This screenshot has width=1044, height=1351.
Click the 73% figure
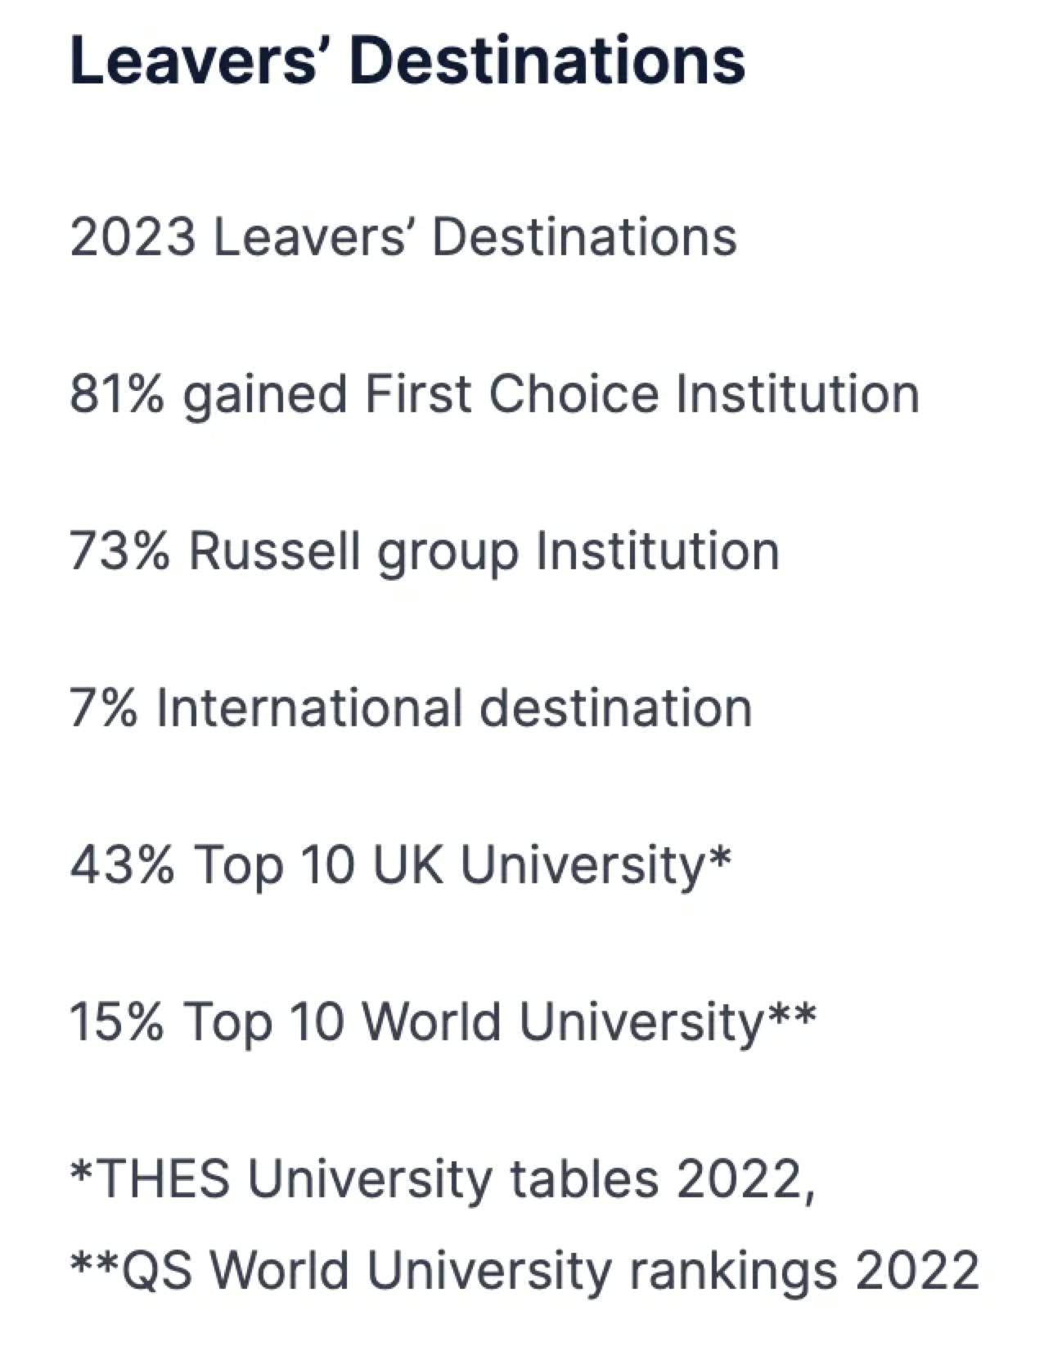tap(119, 550)
